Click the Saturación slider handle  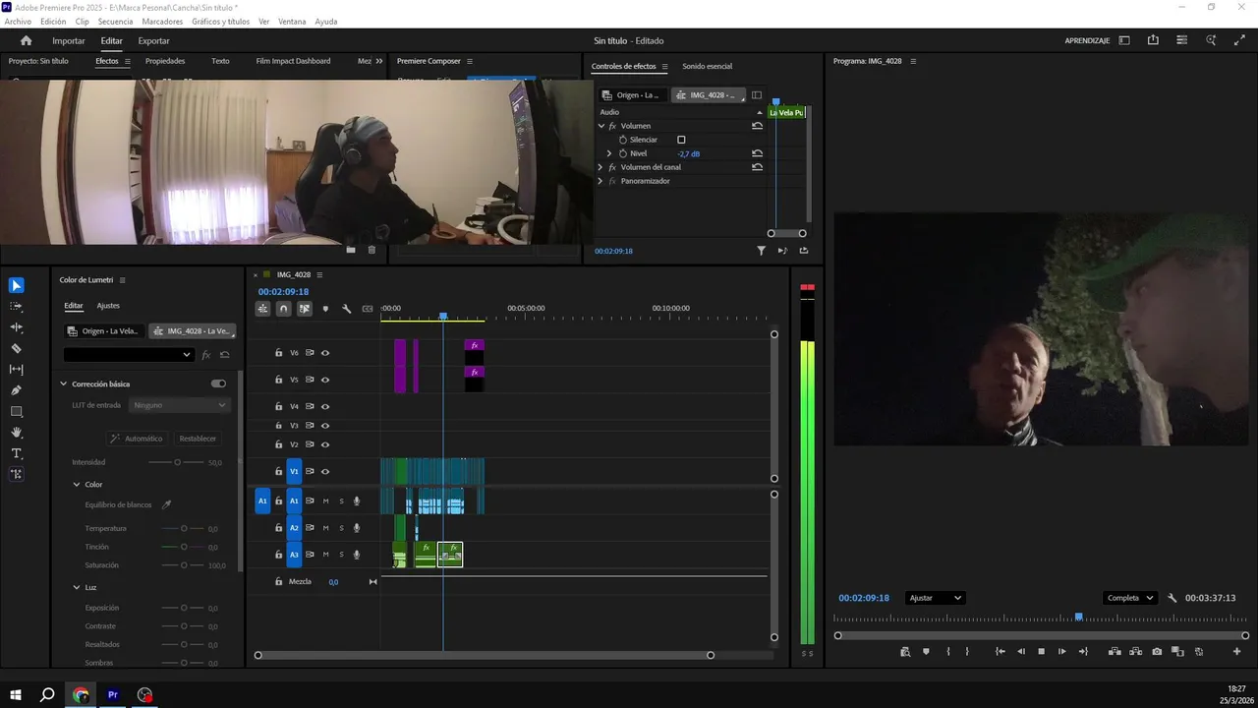click(183, 565)
